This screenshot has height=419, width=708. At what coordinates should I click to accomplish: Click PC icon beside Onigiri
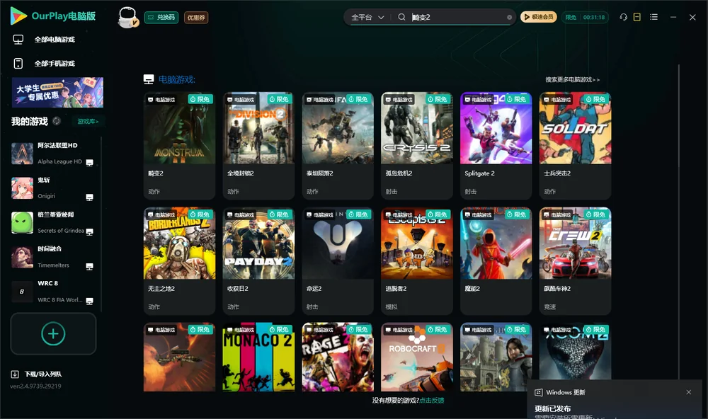point(89,197)
